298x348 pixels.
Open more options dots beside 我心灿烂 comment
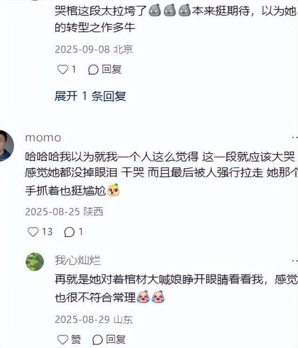(x=295, y=260)
